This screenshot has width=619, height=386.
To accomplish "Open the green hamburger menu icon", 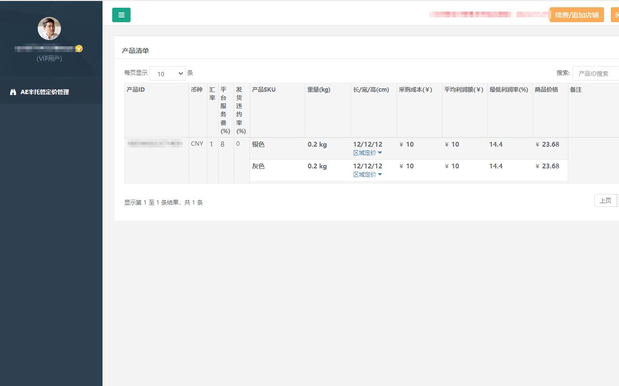I will click(121, 15).
